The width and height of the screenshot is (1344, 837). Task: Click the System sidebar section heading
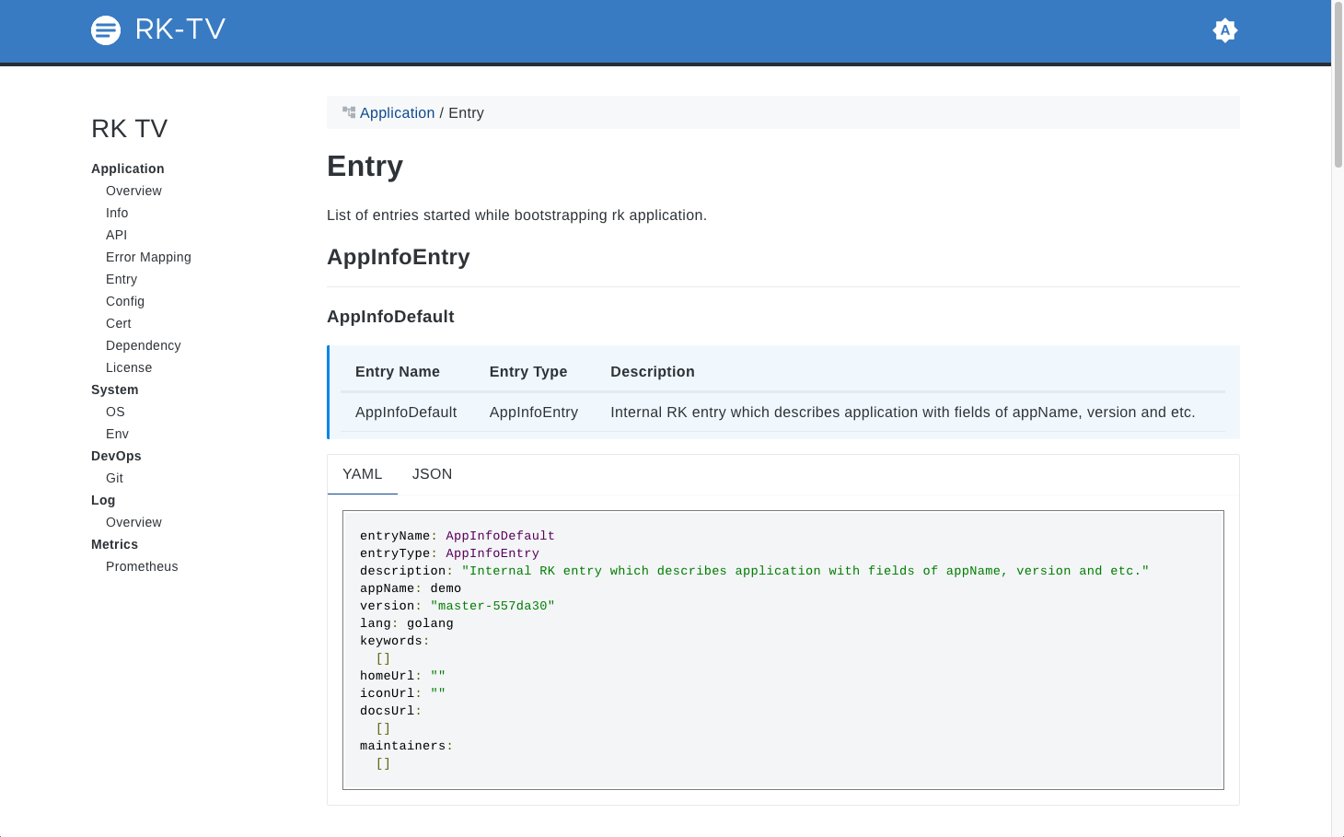click(x=115, y=389)
